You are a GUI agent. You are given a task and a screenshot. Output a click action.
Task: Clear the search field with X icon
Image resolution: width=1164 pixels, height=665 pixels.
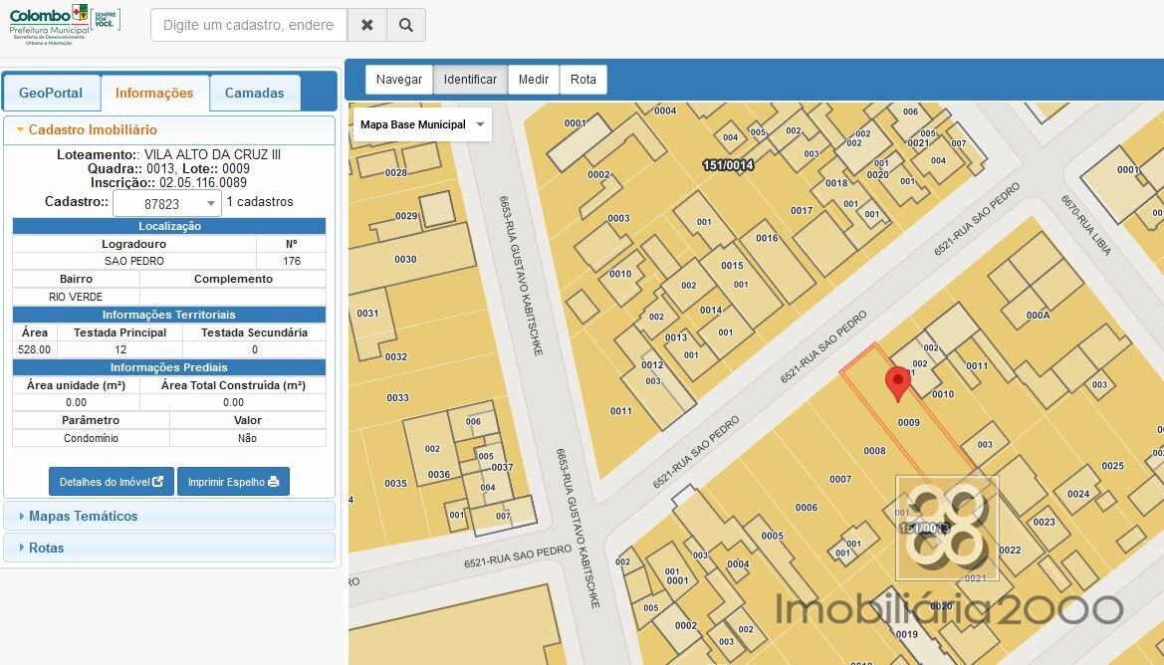point(367,25)
